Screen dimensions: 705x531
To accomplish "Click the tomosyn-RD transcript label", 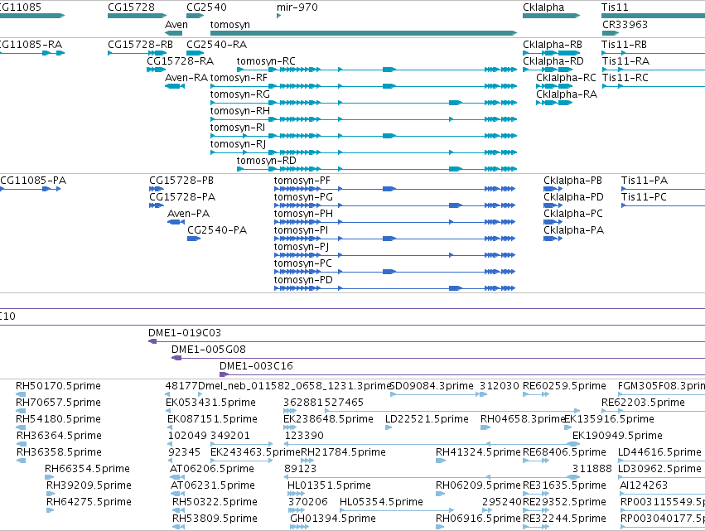I will (x=267, y=161).
